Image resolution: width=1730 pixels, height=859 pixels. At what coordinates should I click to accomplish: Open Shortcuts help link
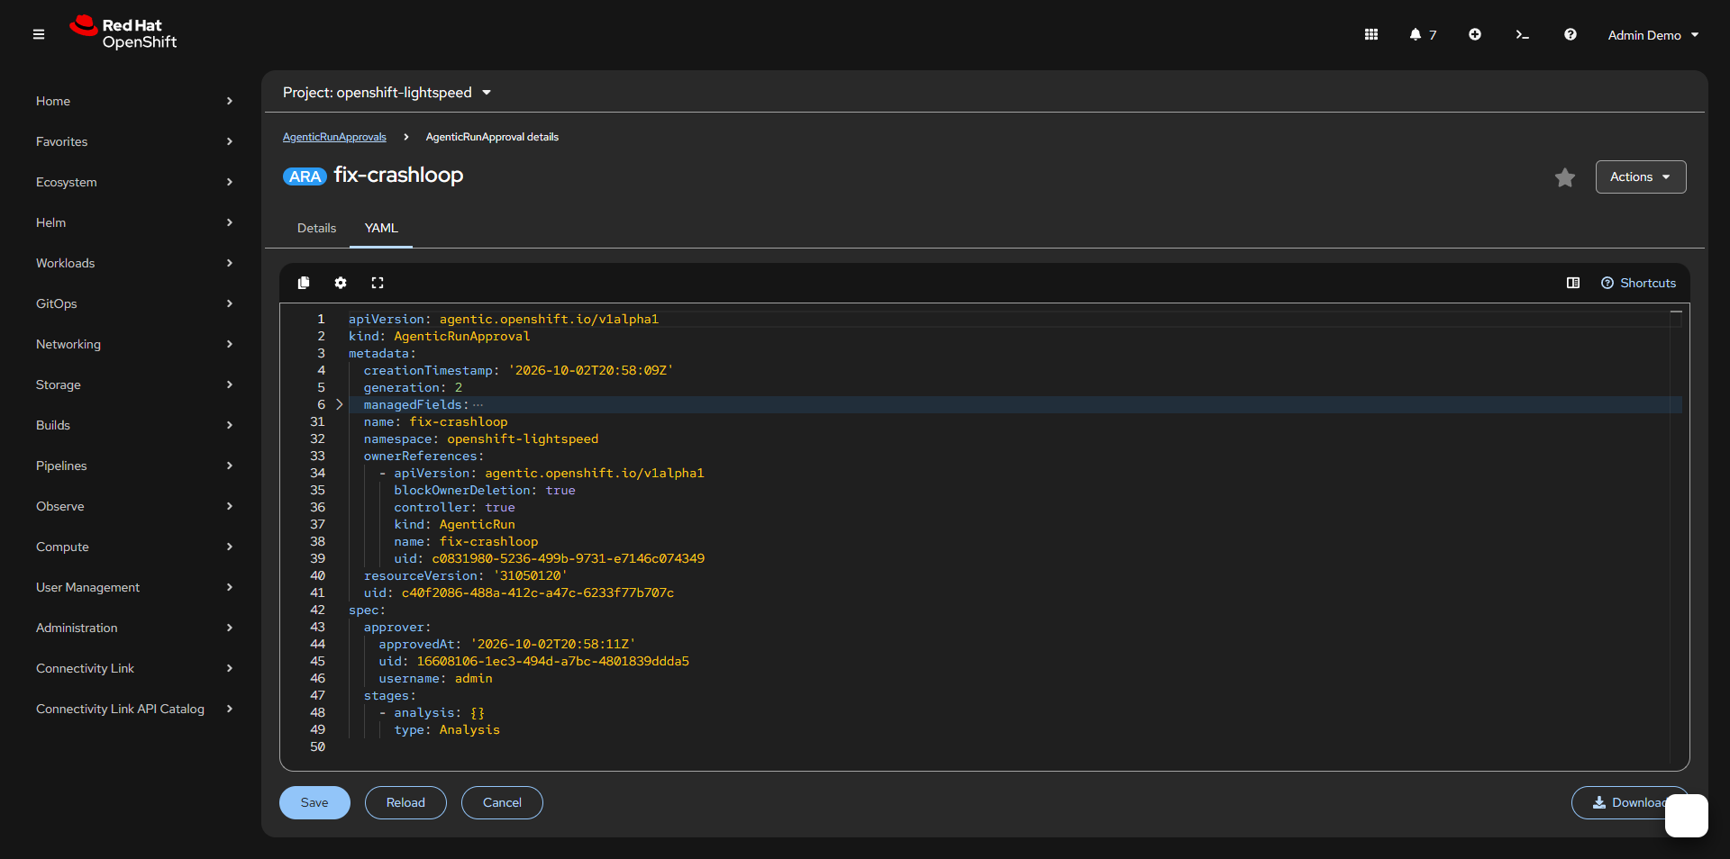1638,283
